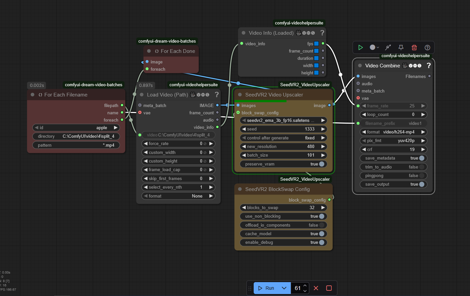Click the directory field in For Each Filename
470x296 pixels.
pos(76,136)
